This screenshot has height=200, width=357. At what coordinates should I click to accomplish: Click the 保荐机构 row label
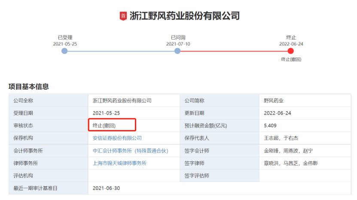(23, 138)
